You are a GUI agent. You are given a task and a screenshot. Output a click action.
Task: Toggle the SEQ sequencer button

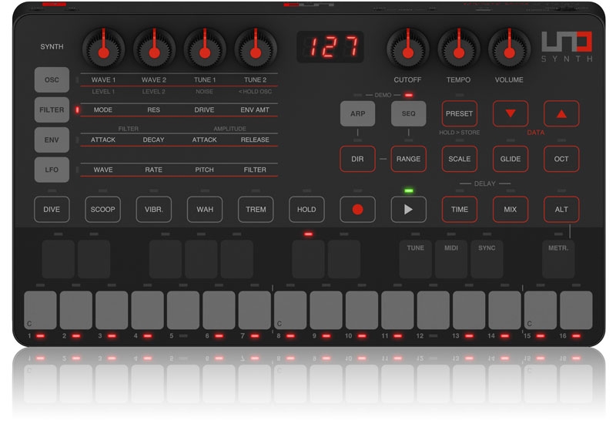[408, 113]
